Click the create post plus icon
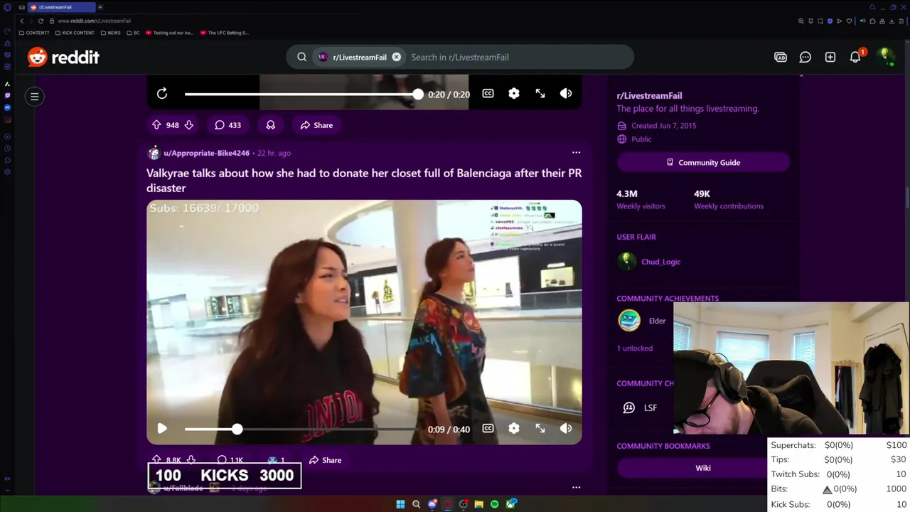Viewport: 910px width, 512px height. pyautogui.click(x=830, y=57)
